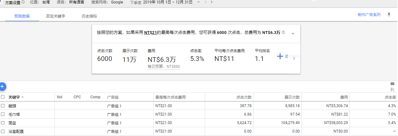Switch to the 历史指标 tab

[89, 16]
